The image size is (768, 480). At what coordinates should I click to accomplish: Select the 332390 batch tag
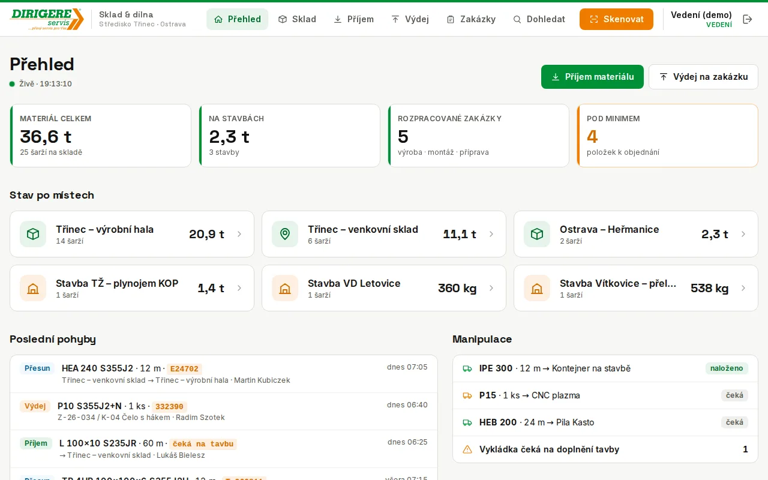(x=170, y=406)
